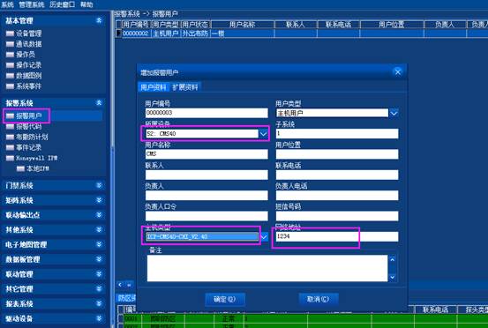Expand the 报表系统 section

point(99,303)
